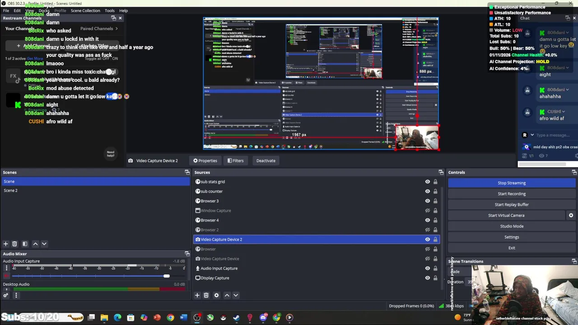
Task: Remove selected scene with trash icon
Action: pyautogui.click(x=14, y=244)
